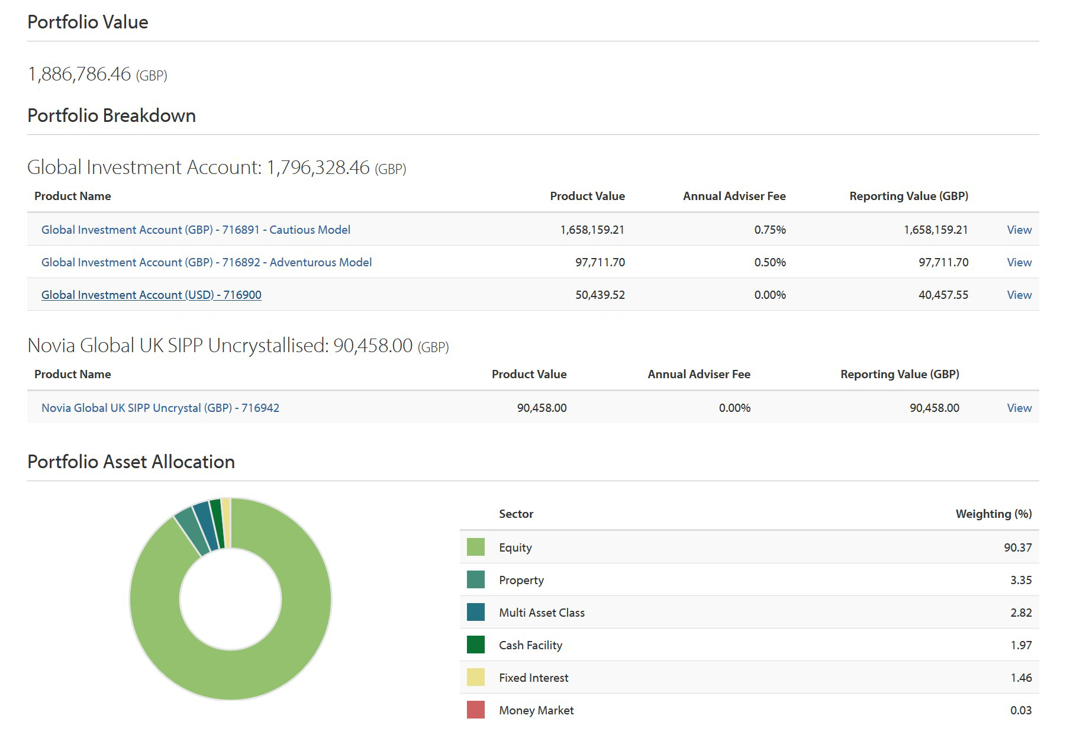Open Cautious Model account 716891 link

[195, 230]
